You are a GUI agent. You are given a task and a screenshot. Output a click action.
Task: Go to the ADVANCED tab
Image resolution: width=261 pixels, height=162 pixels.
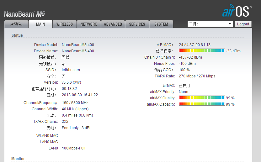(x=113, y=24)
